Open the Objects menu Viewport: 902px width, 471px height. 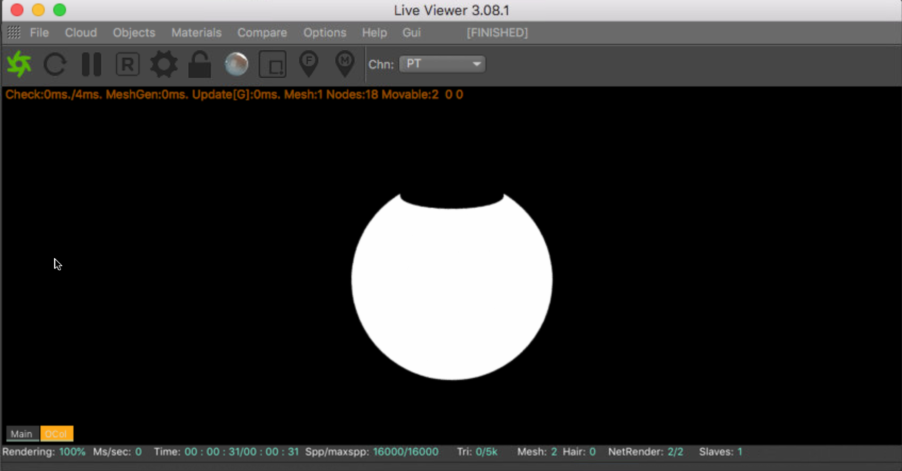click(134, 32)
